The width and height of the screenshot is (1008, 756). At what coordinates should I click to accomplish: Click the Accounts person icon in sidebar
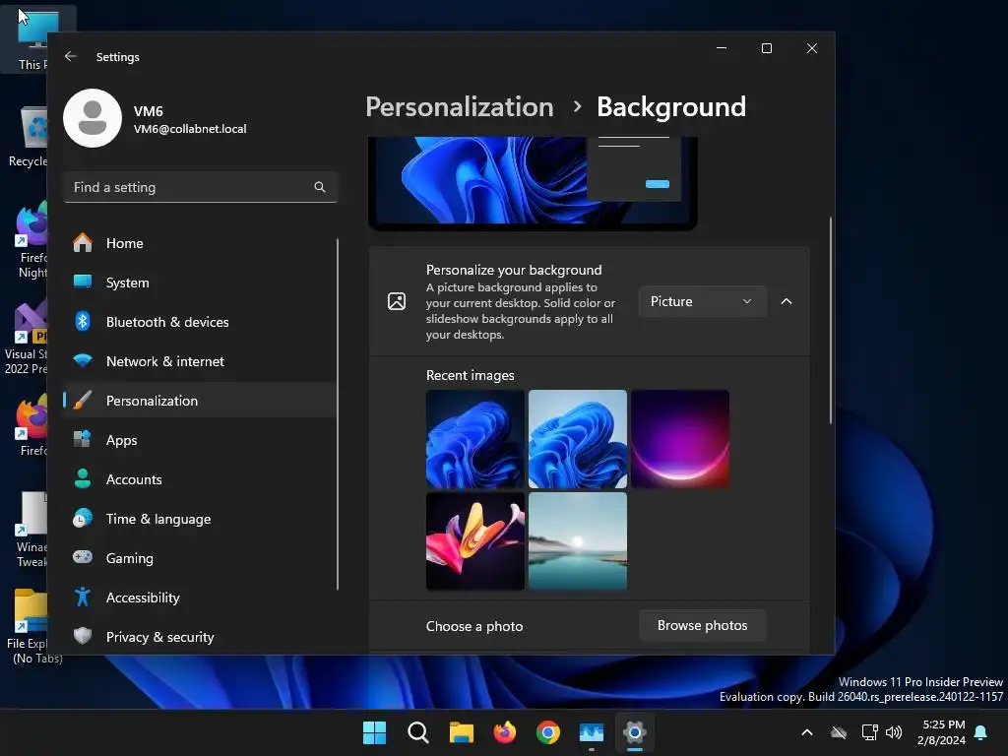click(x=83, y=479)
